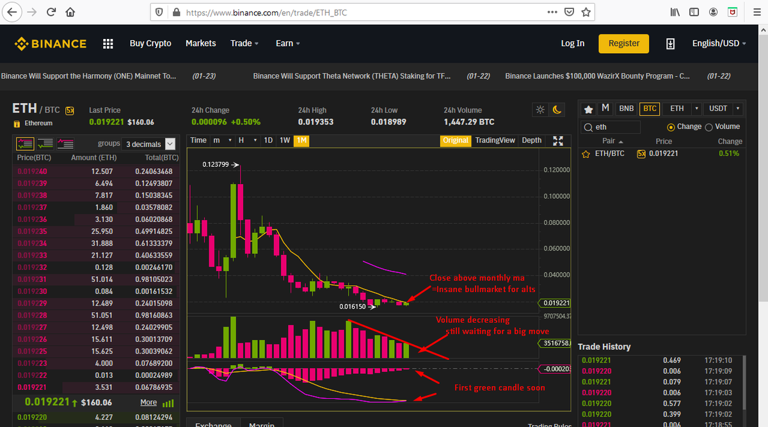Open the Harmony (ONE) Mainnet announcement

pyautogui.click(x=89, y=76)
